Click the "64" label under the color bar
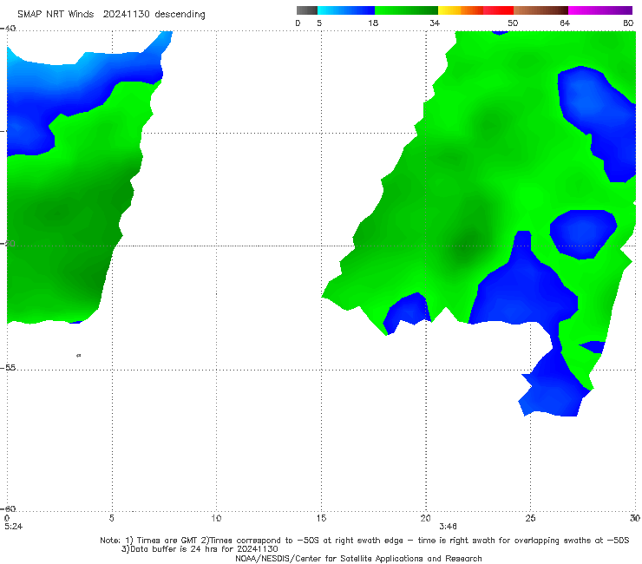642x564 pixels. pos(565,23)
